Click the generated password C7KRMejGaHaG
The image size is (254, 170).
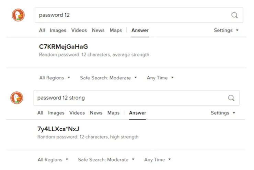point(63,47)
